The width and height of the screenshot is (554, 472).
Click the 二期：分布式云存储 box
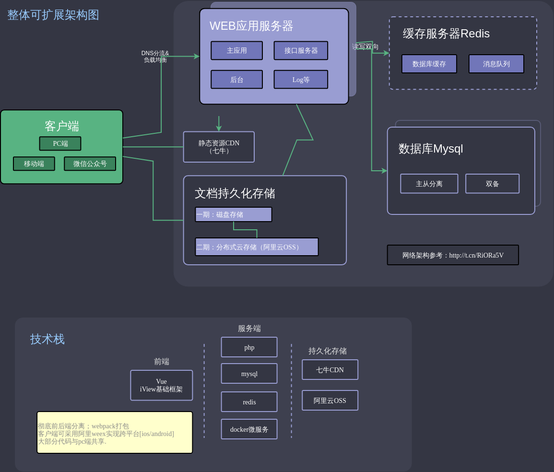257,247
